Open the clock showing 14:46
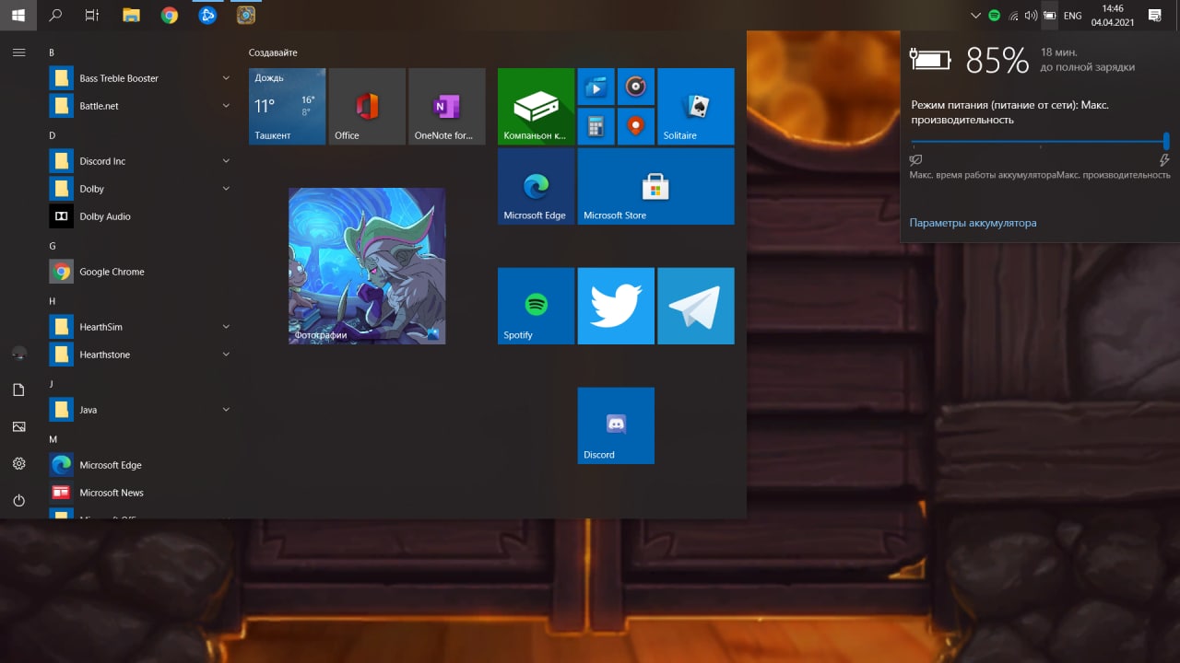 pos(1113,15)
